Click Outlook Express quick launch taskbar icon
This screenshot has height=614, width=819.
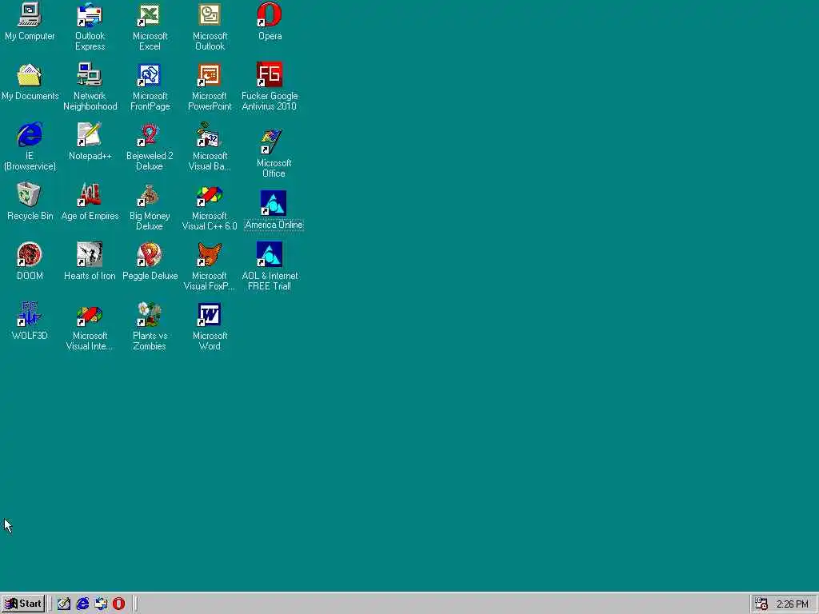pos(101,604)
